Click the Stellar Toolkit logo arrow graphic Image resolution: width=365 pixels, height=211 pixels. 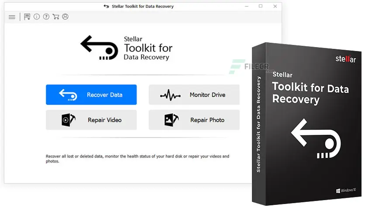pos(100,48)
